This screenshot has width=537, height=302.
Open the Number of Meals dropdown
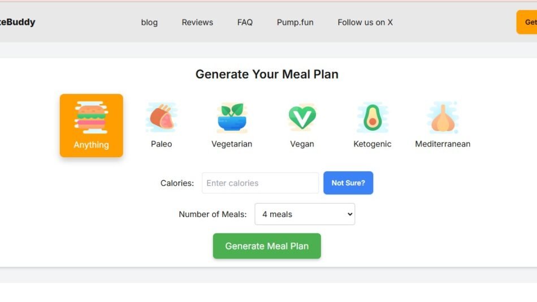click(305, 214)
